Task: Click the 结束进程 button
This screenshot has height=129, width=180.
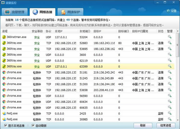Action: (x=165, y=125)
